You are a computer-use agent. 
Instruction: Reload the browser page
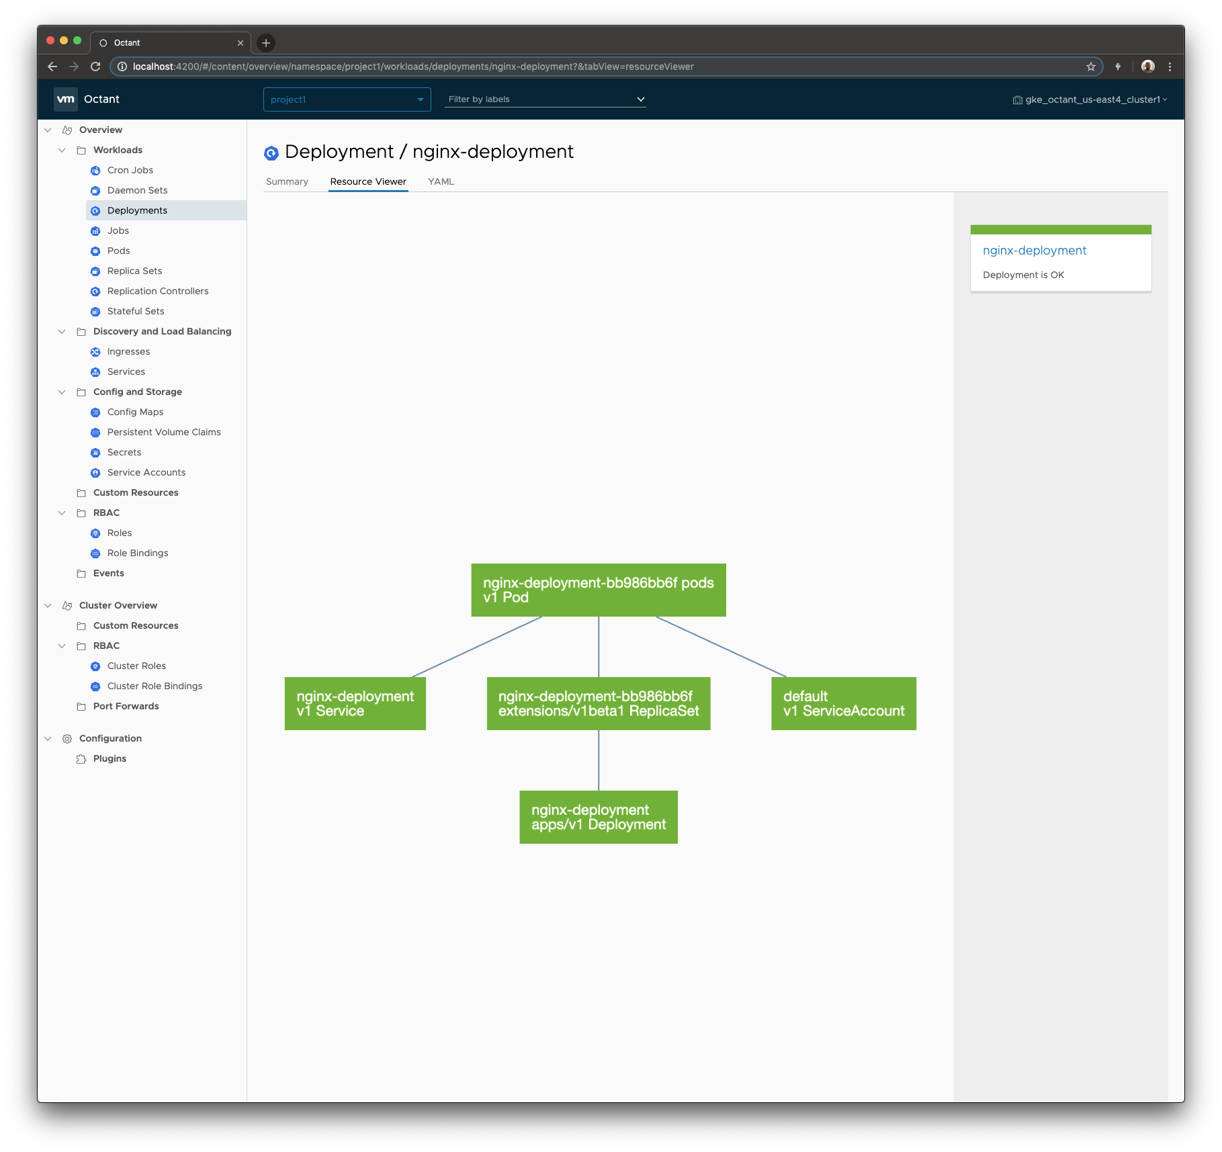click(95, 67)
